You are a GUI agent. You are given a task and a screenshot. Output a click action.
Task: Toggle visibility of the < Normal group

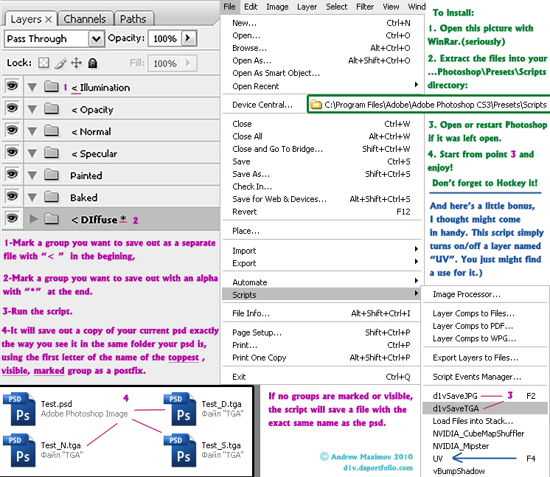pos(11,131)
